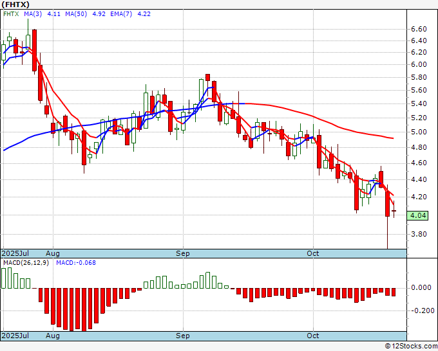This screenshot has width=438, height=351.
Task: Click the MACD(26,12,9) indicator label
Action: pos(26,263)
